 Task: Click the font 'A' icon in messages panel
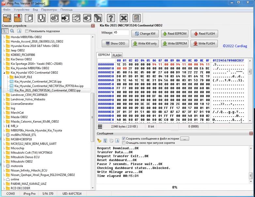point(117,141)
